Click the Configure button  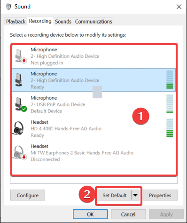(28, 195)
